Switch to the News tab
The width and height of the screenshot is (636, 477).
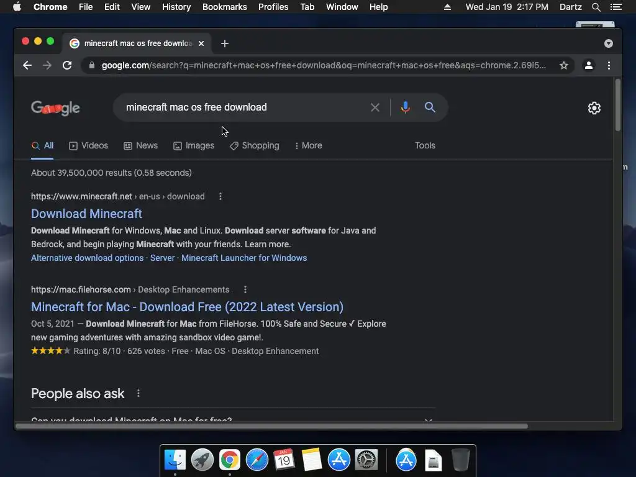141,145
